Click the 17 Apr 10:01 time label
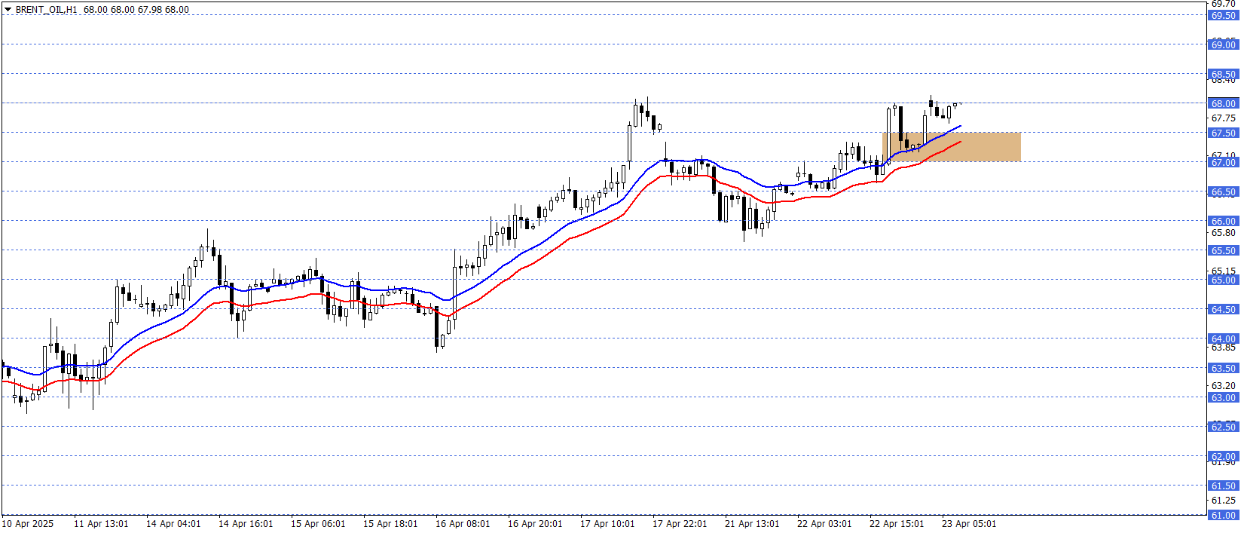 607,524
